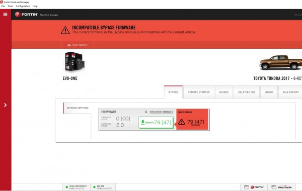
Task: Open the Help Center tab
Action: point(246,92)
